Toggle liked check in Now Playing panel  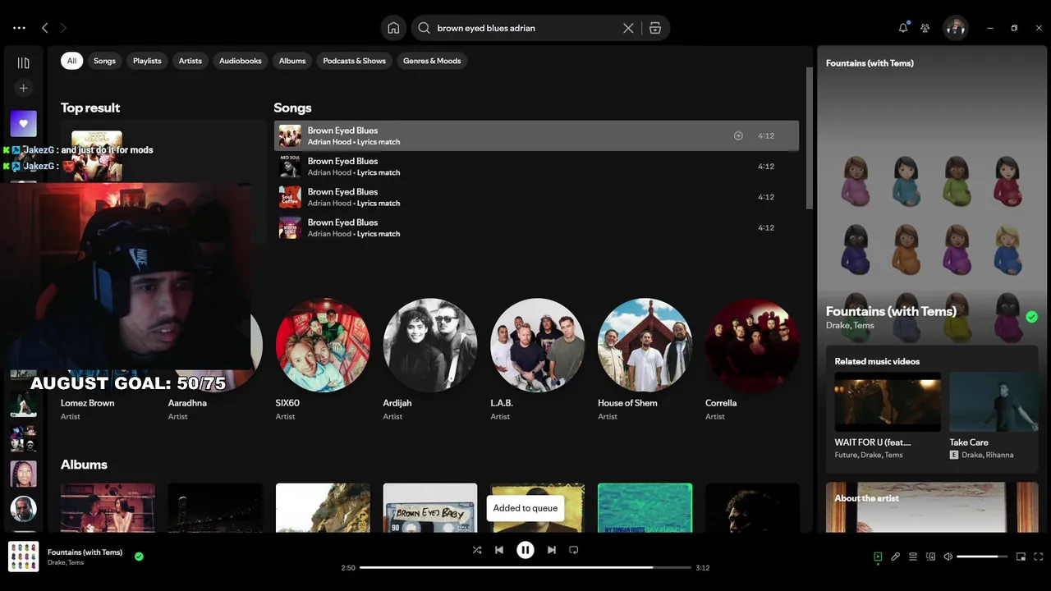pos(1031,317)
